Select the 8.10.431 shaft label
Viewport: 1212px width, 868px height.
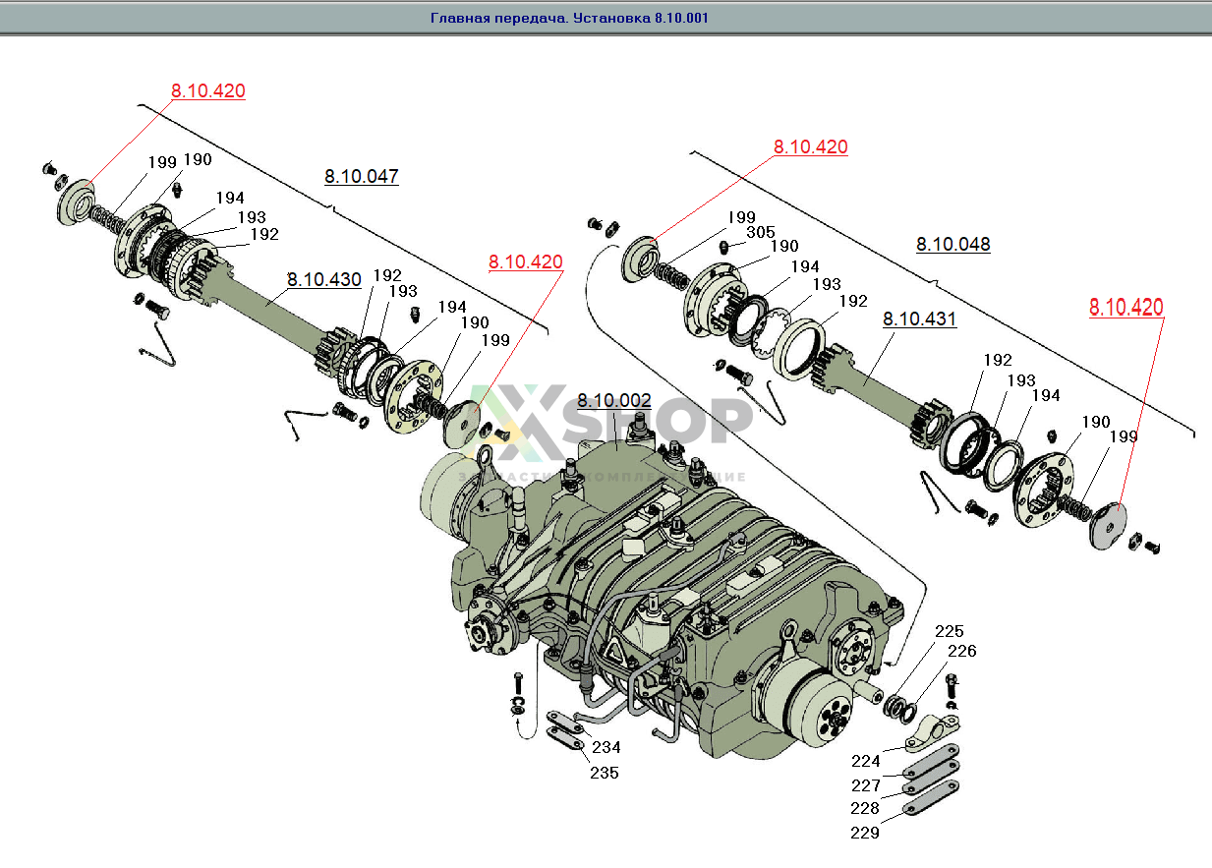[x=919, y=319]
